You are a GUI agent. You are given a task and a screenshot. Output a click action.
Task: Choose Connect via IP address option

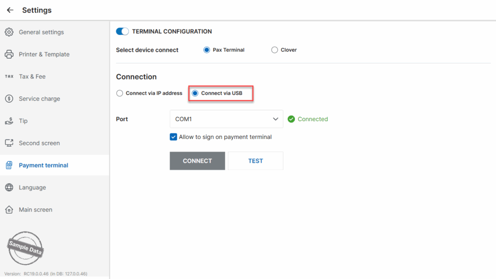tap(120, 93)
